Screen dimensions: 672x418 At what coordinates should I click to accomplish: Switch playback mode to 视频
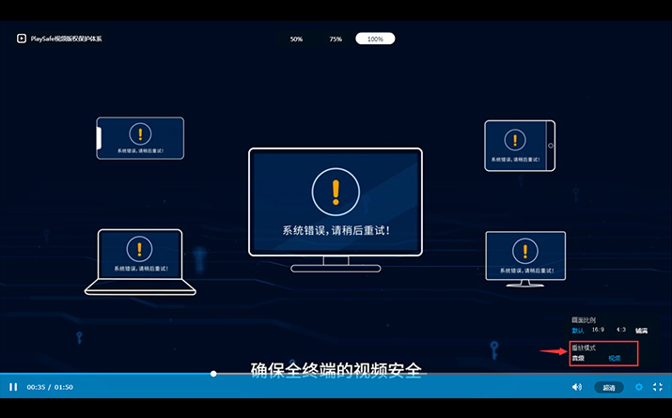pyautogui.click(x=615, y=358)
